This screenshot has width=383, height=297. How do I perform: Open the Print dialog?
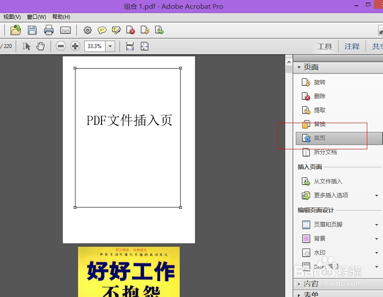49,30
